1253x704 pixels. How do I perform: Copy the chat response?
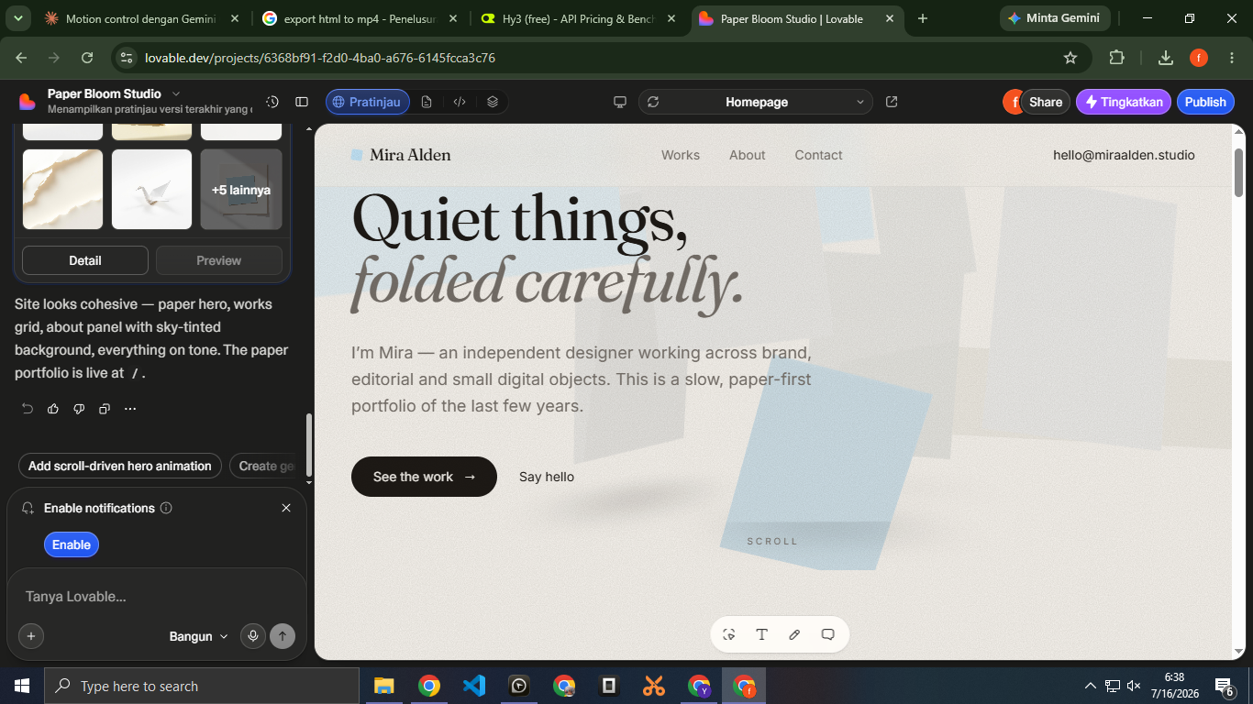click(105, 408)
